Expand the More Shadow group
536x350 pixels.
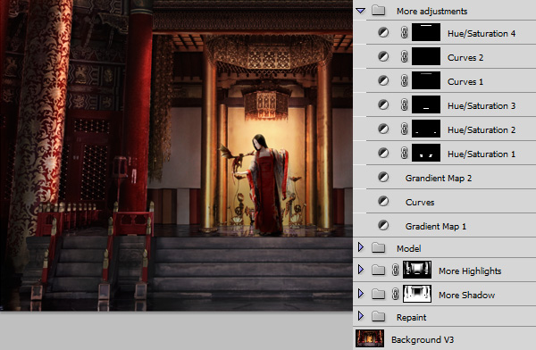(x=361, y=293)
